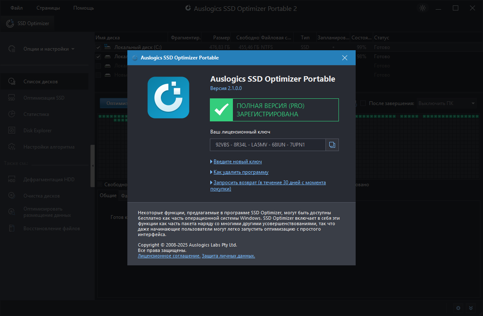
Task: Launch Disk Explorer from the sidebar
Action: point(37,131)
